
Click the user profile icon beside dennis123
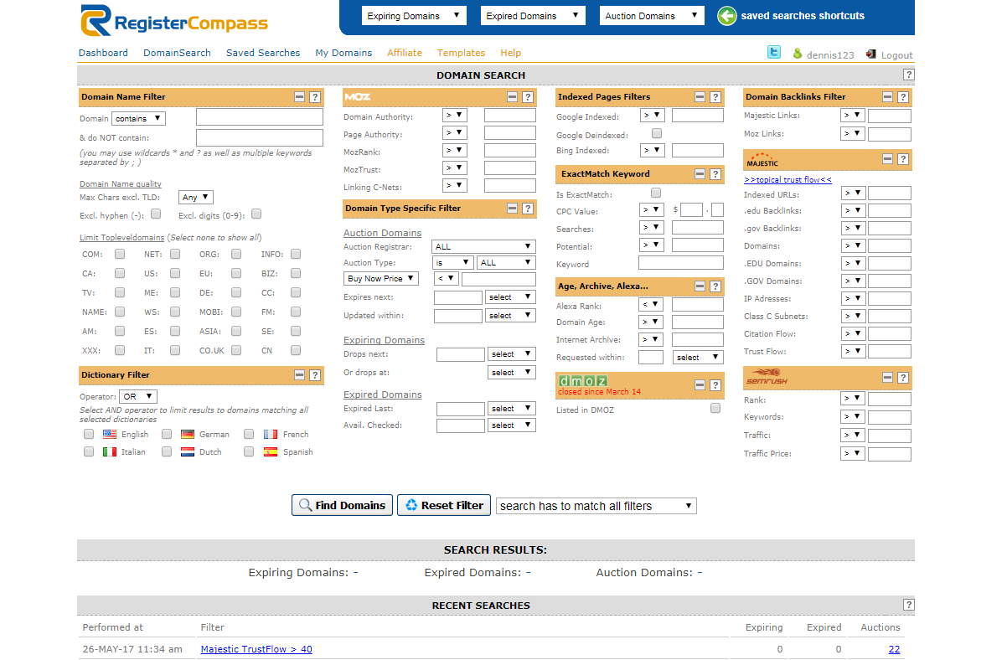click(798, 54)
